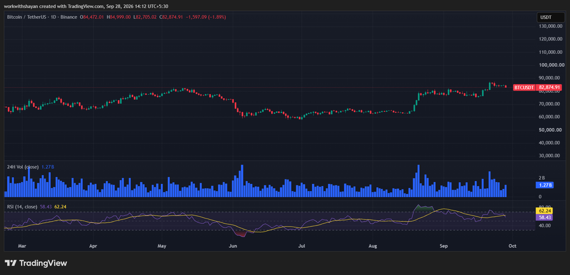Click the '2 B' volume axis label
570x275 pixels.
point(542,178)
